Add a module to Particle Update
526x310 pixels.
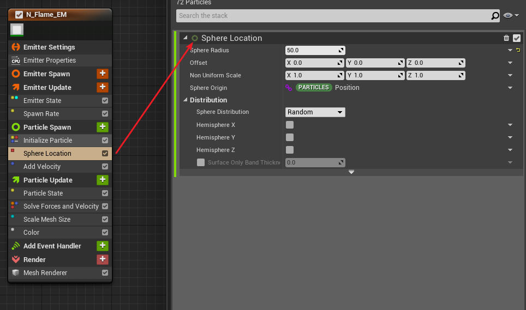pos(103,180)
